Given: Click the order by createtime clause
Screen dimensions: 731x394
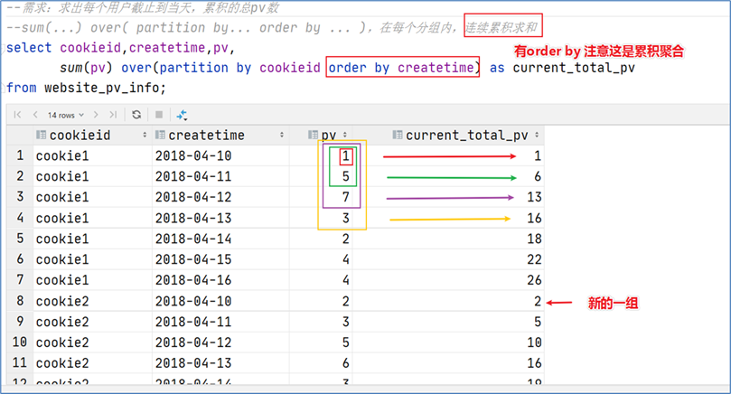Looking at the screenshot, I should tap(401, 68).
